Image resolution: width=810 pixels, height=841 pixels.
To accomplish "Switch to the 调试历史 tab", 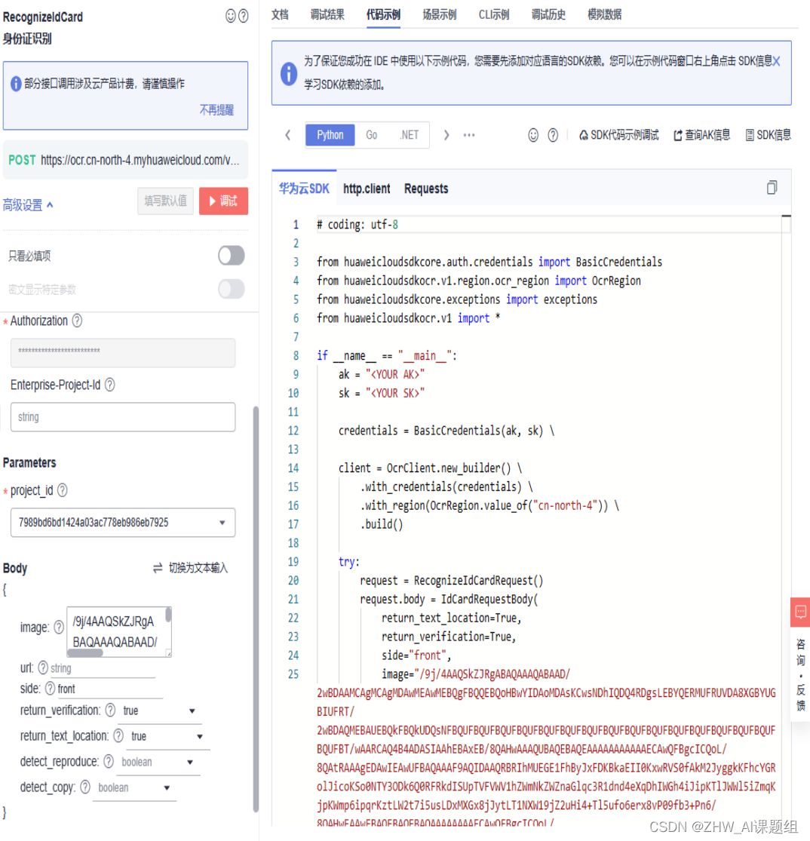I will (x=548, y=14).
